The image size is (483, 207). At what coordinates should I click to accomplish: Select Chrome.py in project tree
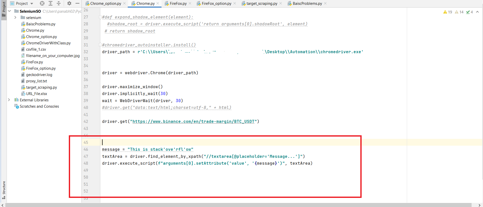click(x=35, y=30)
